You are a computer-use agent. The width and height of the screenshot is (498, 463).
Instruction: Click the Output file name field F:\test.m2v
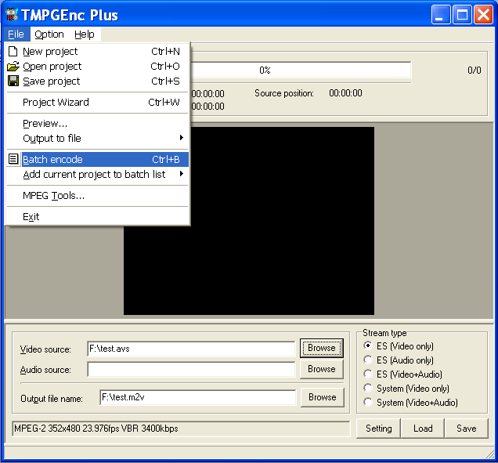(x=197, y=397)
